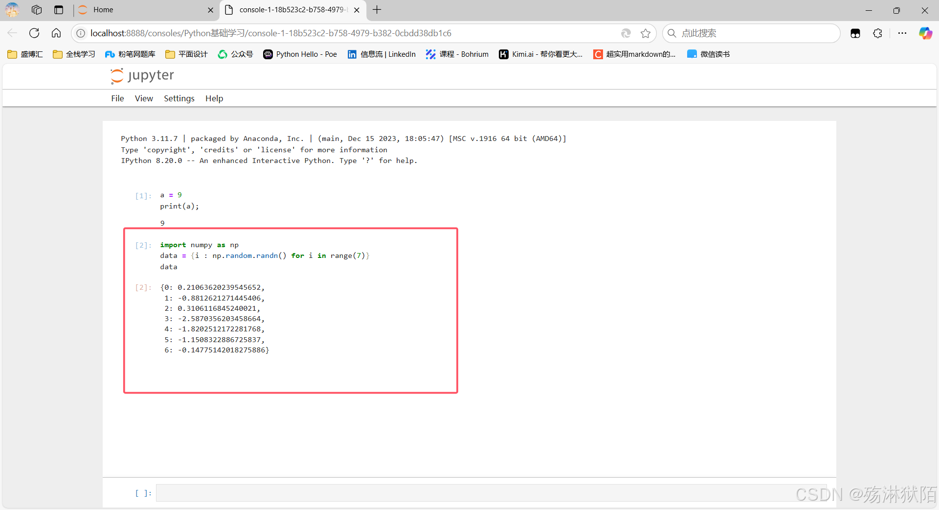Open the 盛博汇 bookmarks folder
The width and height of the screenshot is (939, 510).
pyautogui.click(x=25, y=54)
